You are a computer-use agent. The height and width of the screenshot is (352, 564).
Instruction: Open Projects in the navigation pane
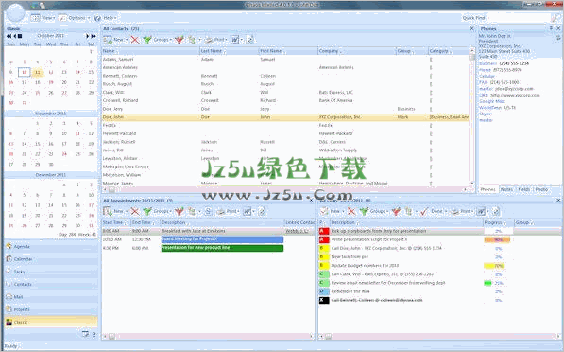click(x=51, y=309)
